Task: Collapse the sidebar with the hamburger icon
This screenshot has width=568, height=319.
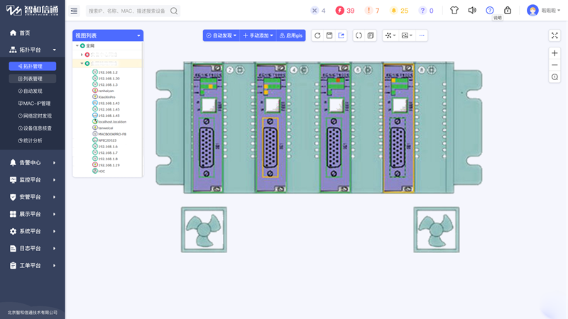Action: pyautogui.click(x=74, y=11)
